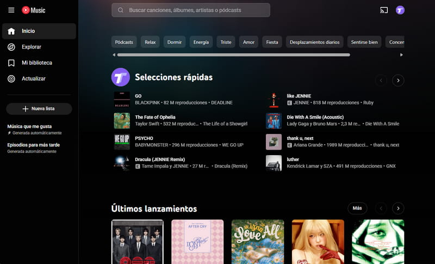Click the horizontal chips scrollbar
Screen dimensions: 435x264
pos(234,55)
